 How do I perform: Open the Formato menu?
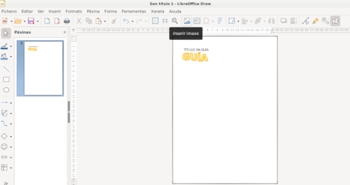[73, 11]
